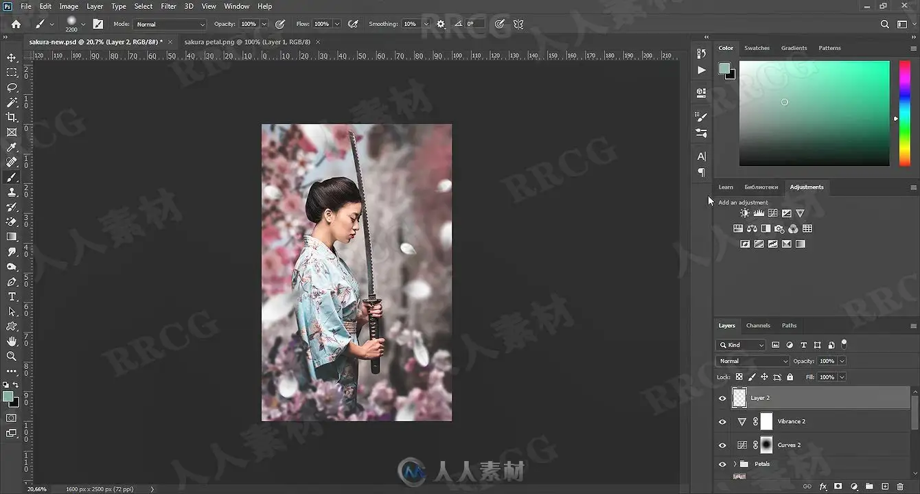Select the Crop tool
The height and width of the screenshot is (494, 920).
(12, 117)
